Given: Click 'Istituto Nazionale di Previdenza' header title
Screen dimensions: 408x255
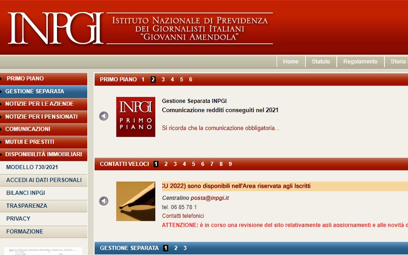Looking at the screenshot, I should point(190,20).
